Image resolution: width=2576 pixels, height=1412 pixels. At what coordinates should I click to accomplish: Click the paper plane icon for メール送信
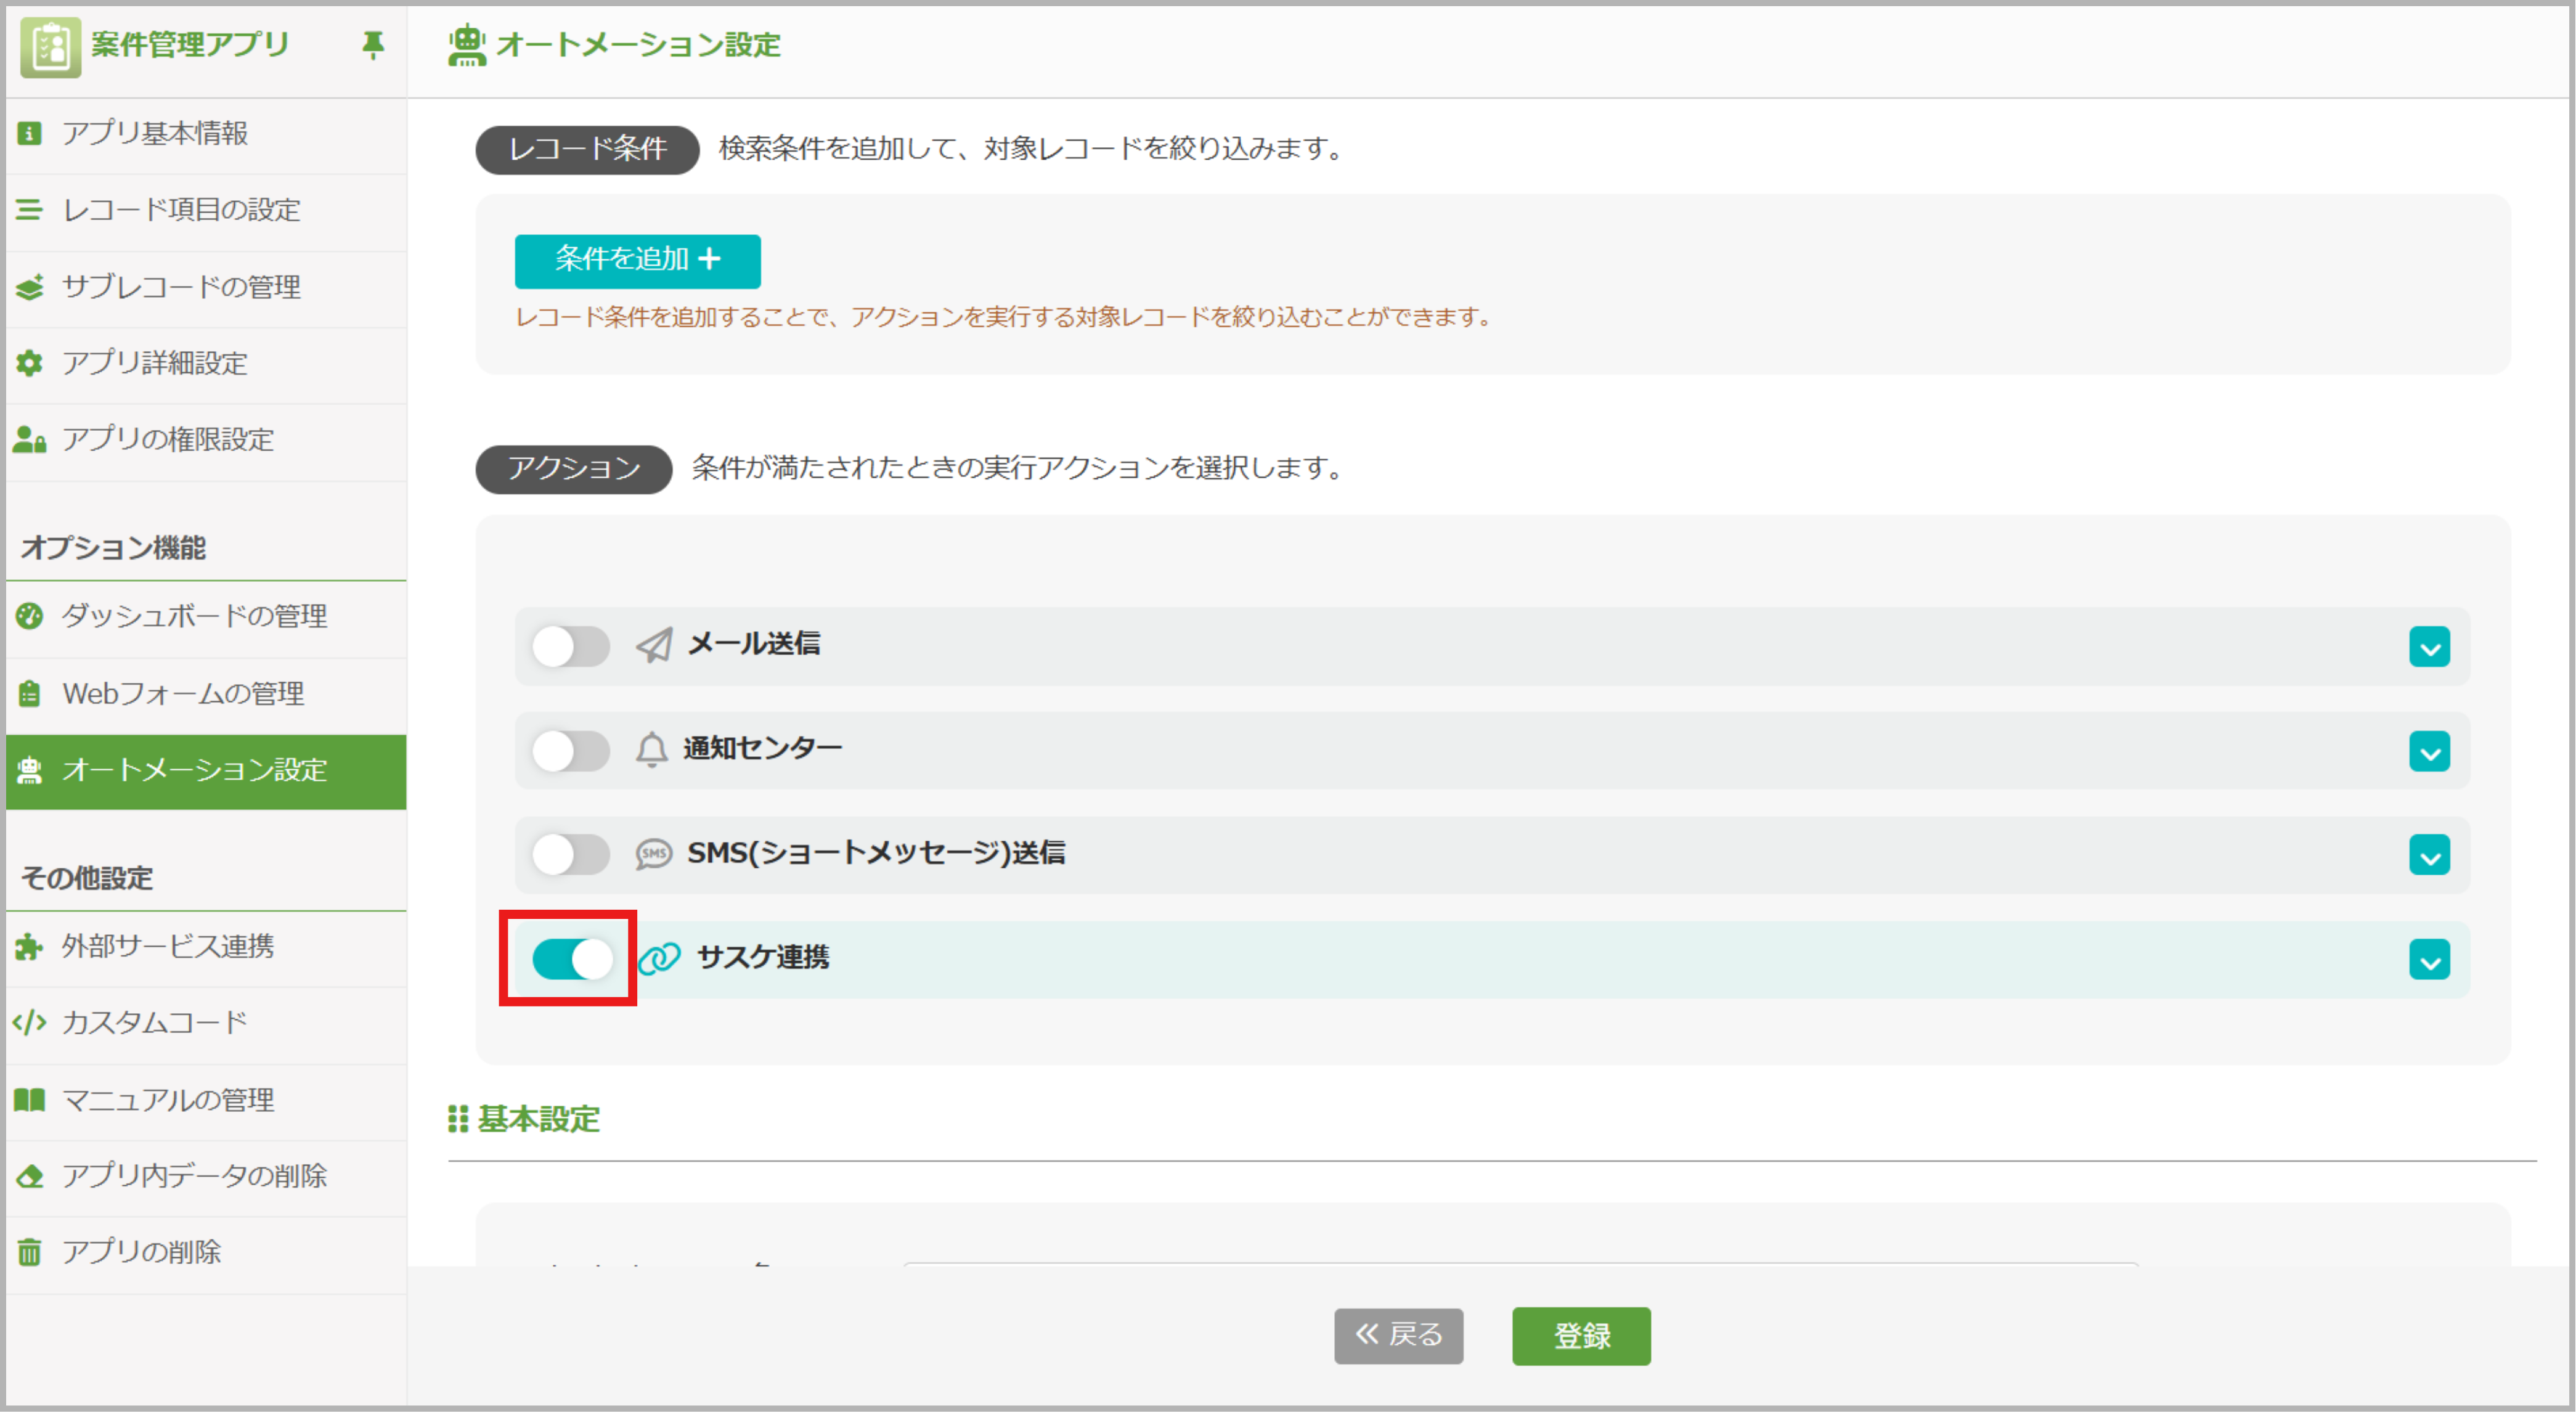click(x=654, y=645)
